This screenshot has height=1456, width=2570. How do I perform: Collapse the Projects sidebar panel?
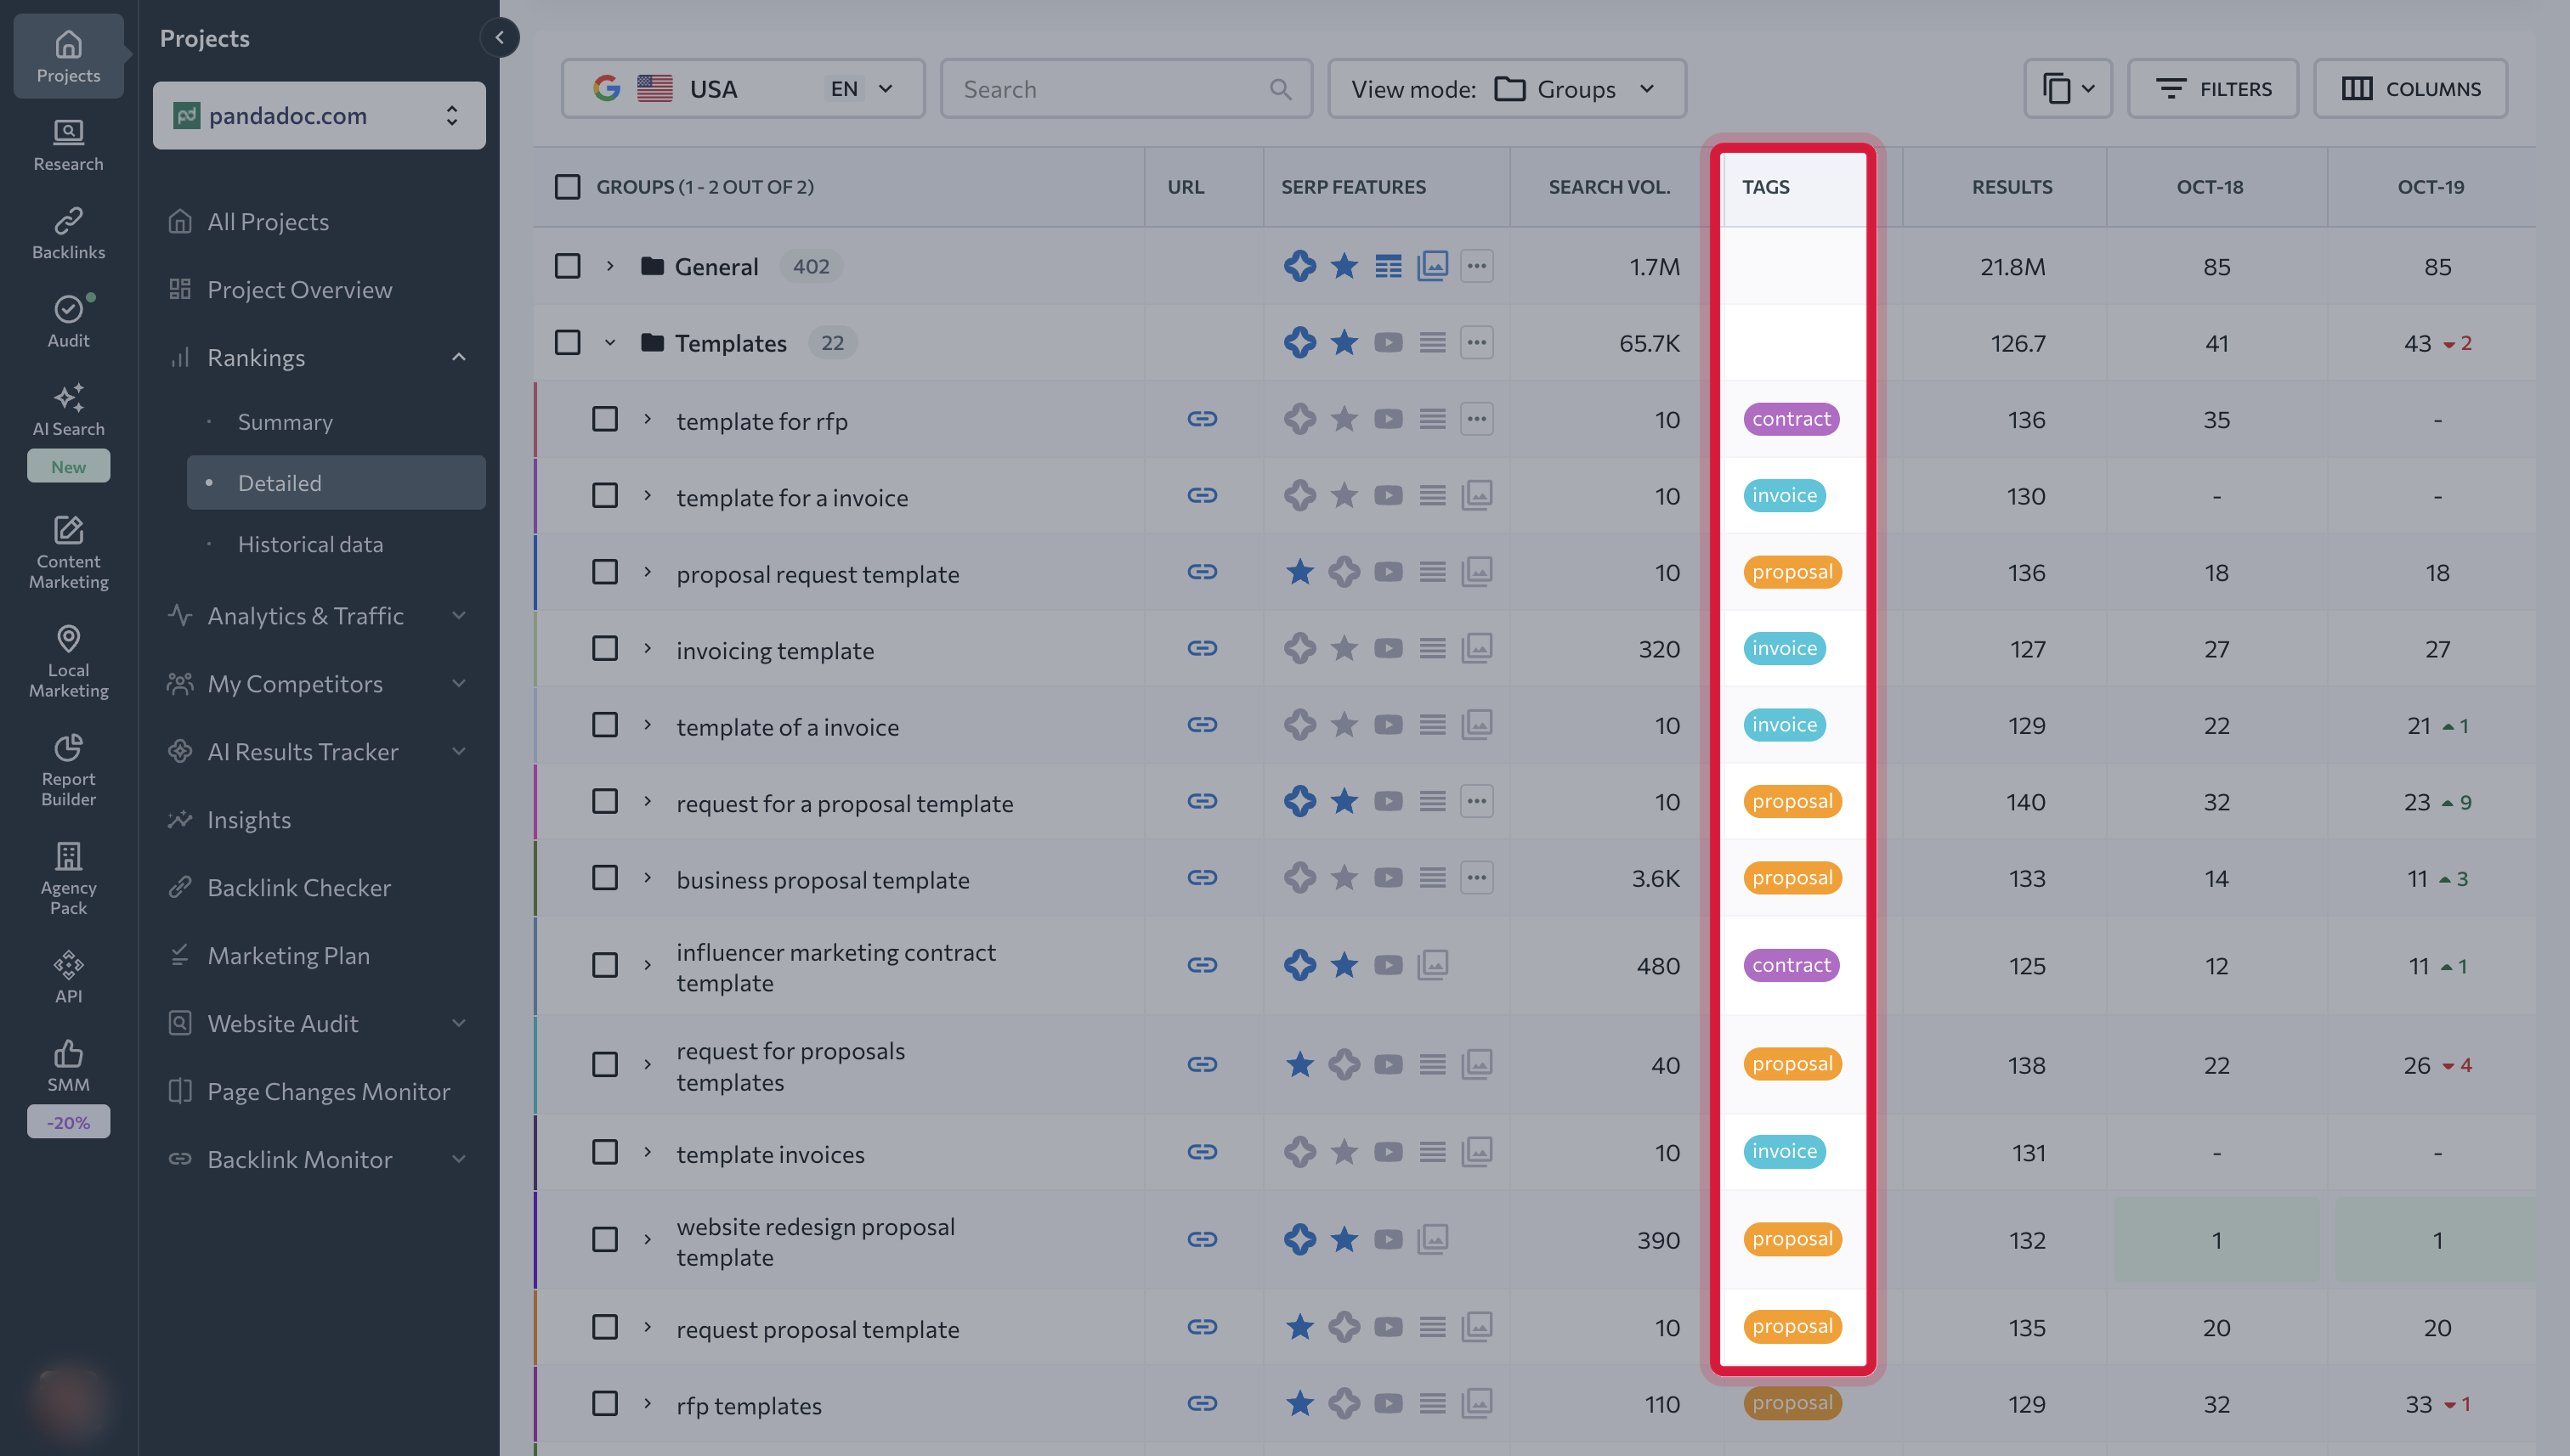tap(499, 38)
